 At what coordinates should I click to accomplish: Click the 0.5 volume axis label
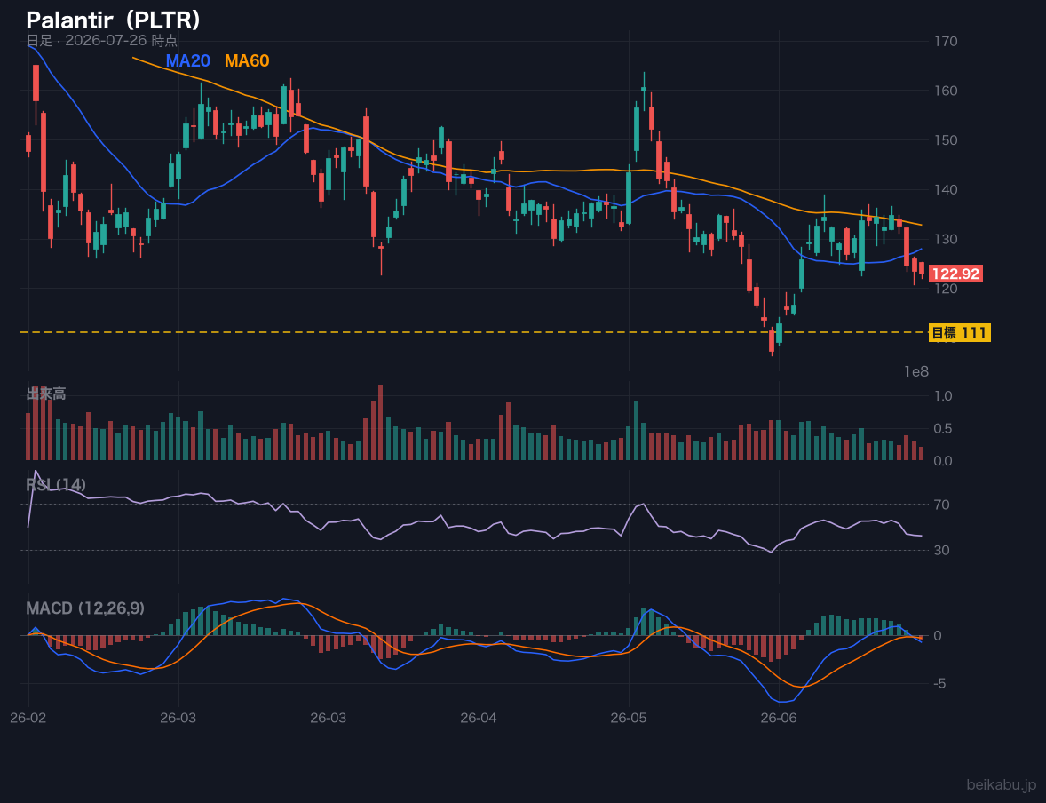[x=943, y=428]
